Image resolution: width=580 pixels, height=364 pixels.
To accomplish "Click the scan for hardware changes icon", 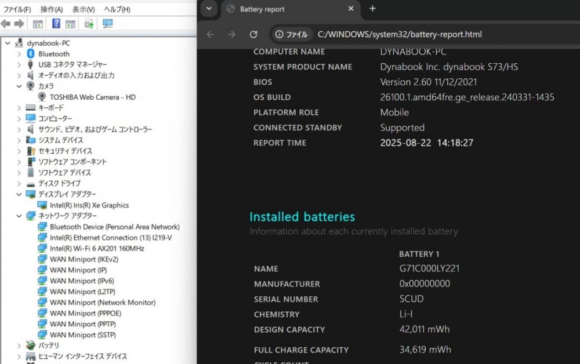I will point(89,24).
